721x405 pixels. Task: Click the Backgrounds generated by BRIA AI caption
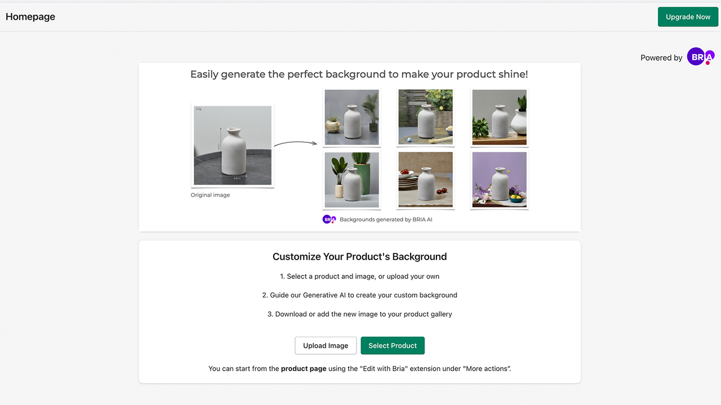click(385, 219)
